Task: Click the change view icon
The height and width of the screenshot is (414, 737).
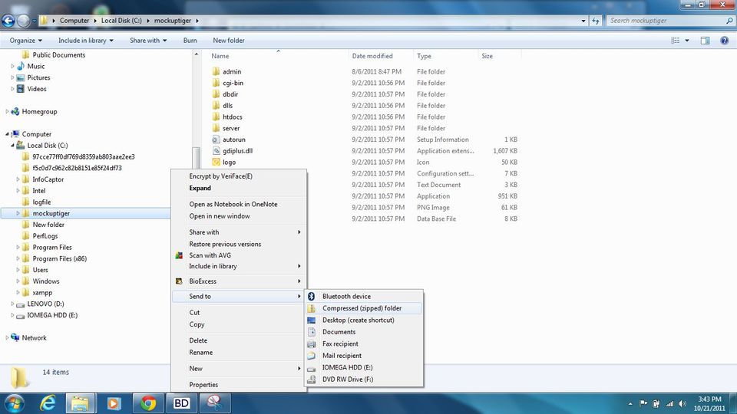Action: (x=676, y=41)
